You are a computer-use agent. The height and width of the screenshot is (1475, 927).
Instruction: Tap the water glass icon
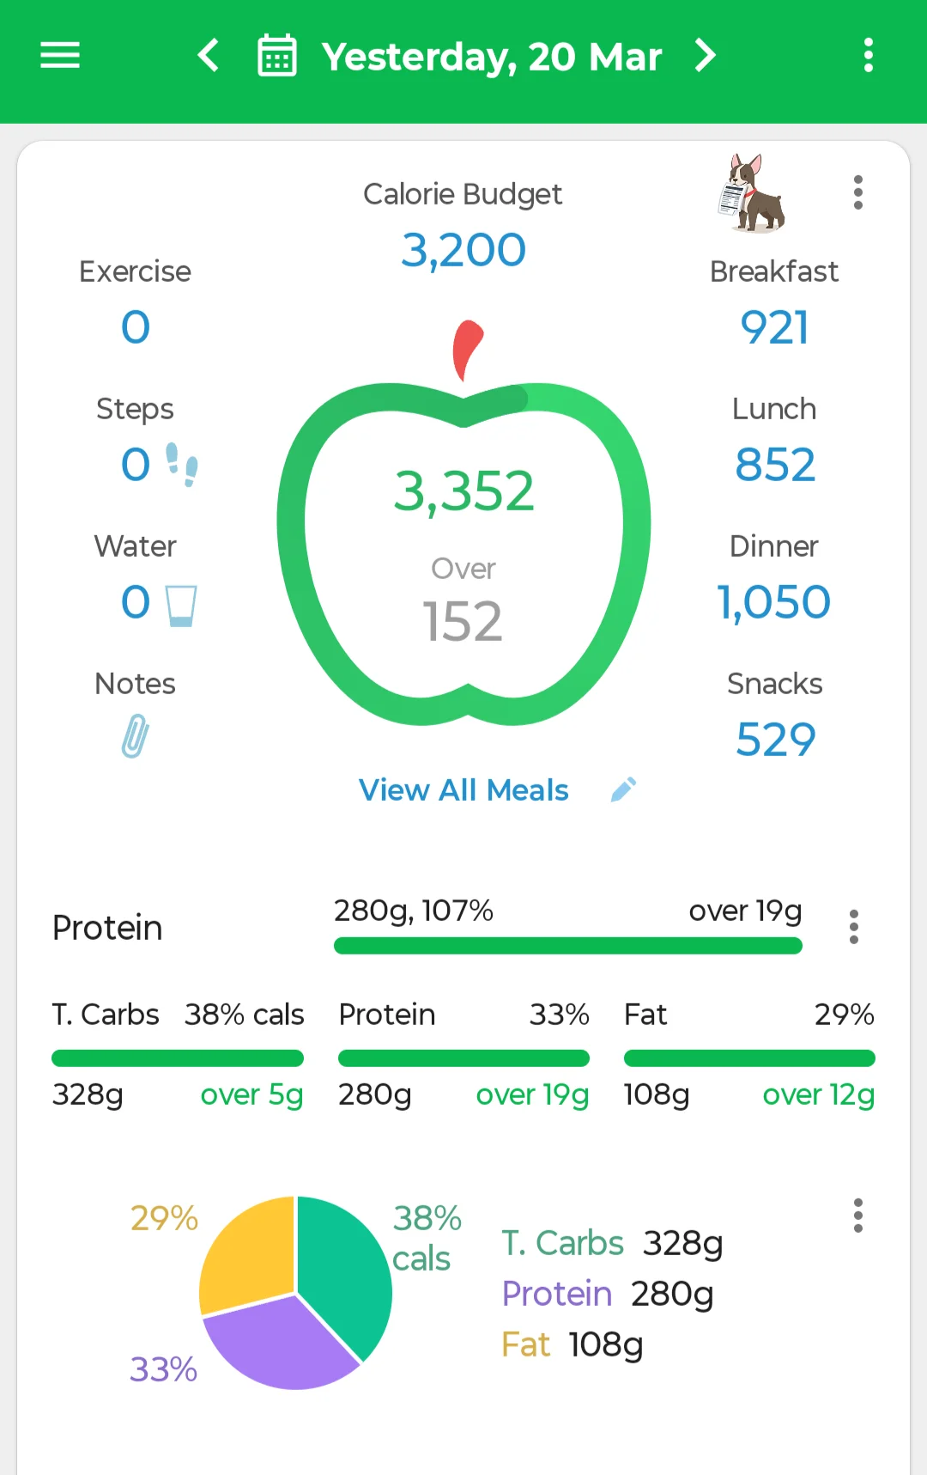181,605
